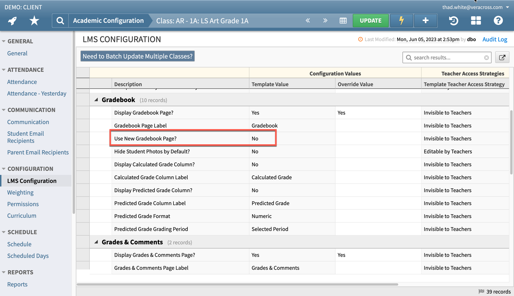Select Permissions in the sidebar
This screenshot has height=296, width=514.
(x=23, y=204)
